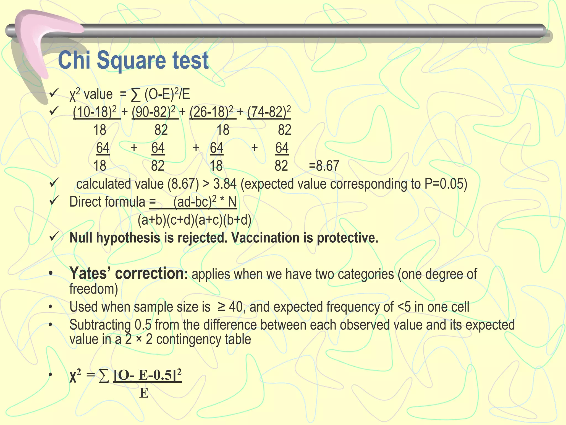Screen dimensions: 566x425
Task: Select 'Null hypothesis is rejected' bold statement
Action: coord(224,238)
